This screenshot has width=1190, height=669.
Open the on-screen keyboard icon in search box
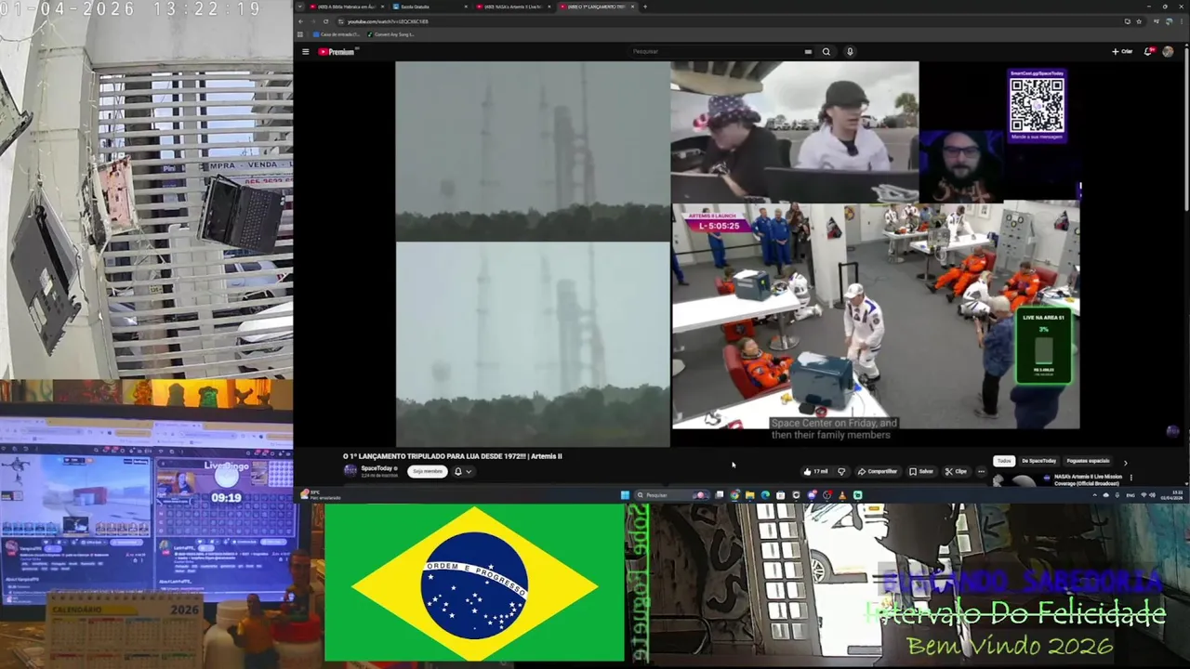coord(808,52)
